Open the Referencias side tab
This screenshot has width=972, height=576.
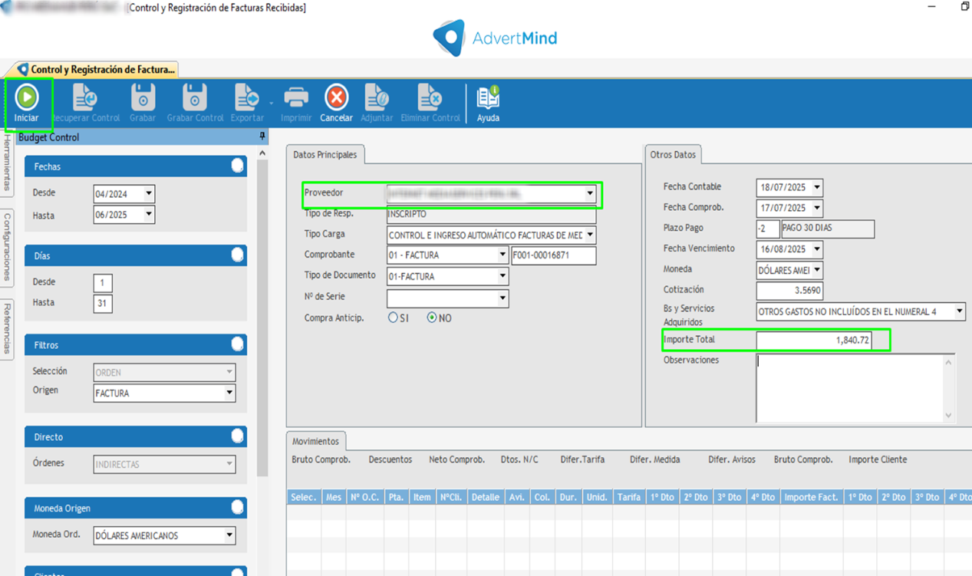coord(7,330)
